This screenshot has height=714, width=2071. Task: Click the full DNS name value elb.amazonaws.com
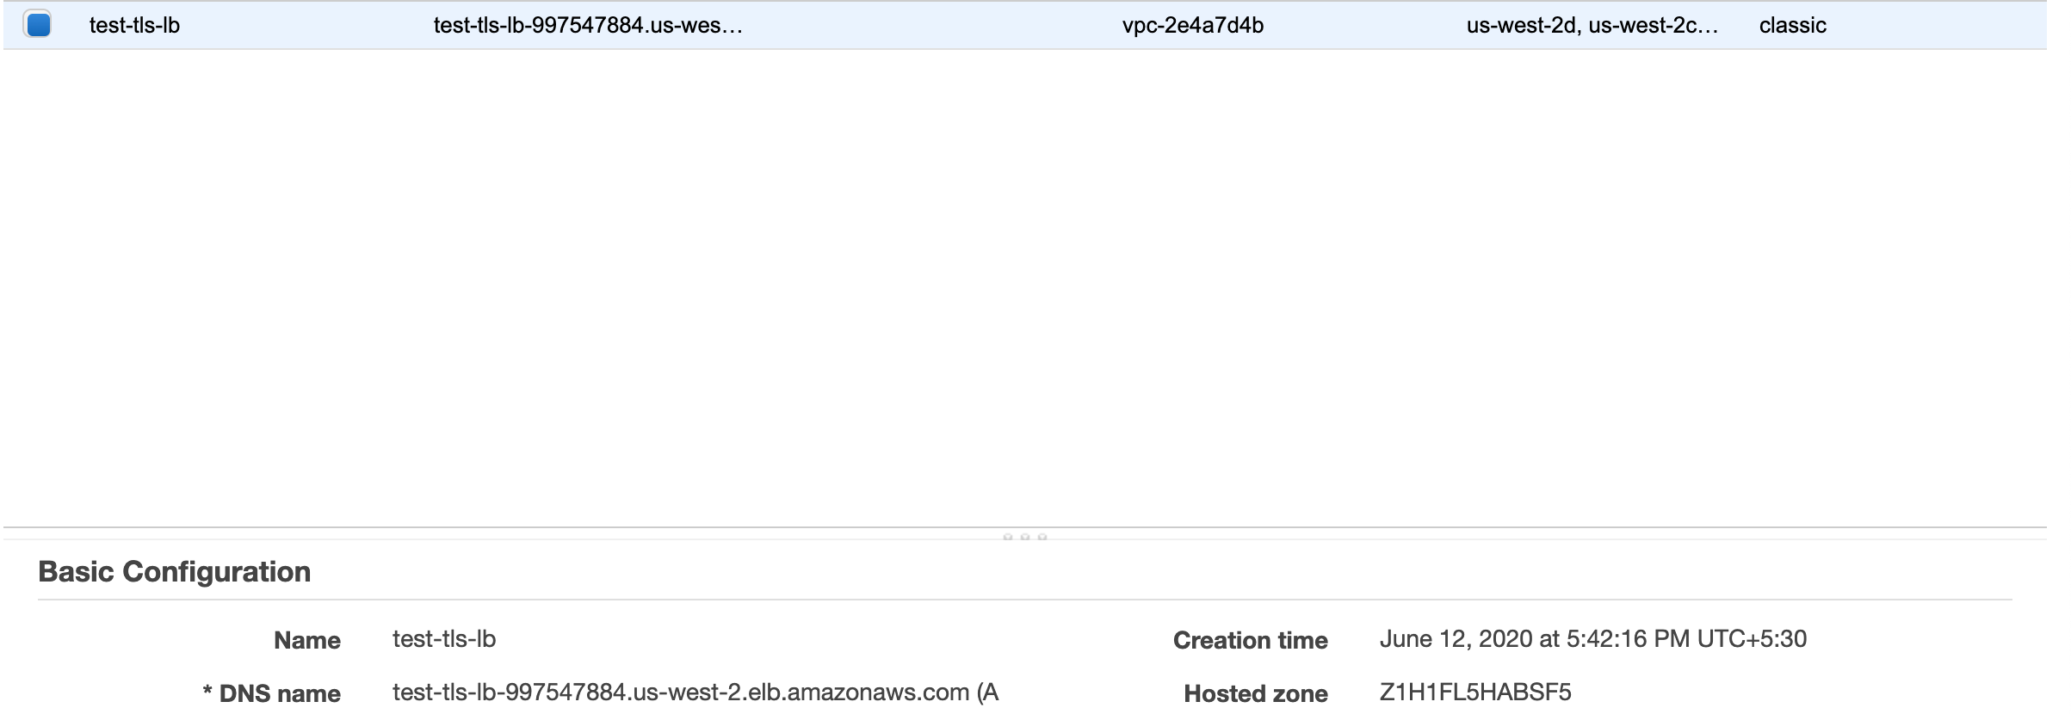(x=680, y=692)
